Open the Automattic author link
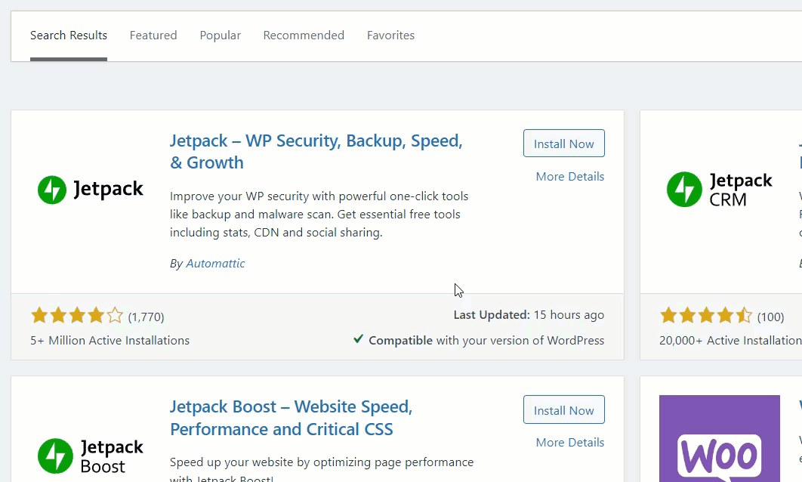Viewport: 802px width, 482px height. (x=215, y=264)
